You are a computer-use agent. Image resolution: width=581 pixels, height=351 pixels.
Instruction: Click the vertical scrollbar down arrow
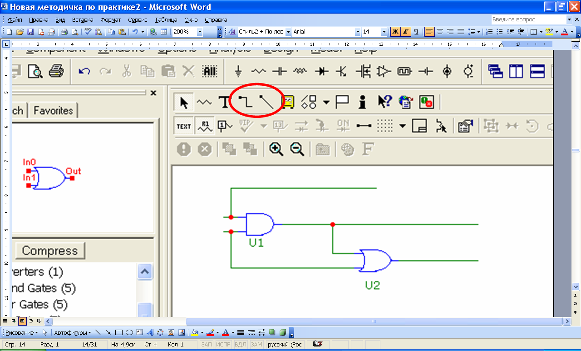click(576, 287)
